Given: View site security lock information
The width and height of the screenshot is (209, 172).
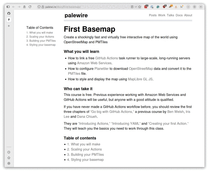Looking at the screenshot, I should 43,7.
